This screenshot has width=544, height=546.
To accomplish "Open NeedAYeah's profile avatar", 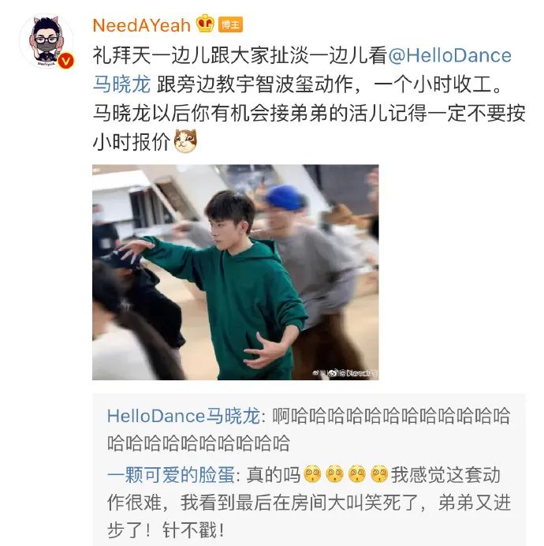I will (x=47, y=41).
